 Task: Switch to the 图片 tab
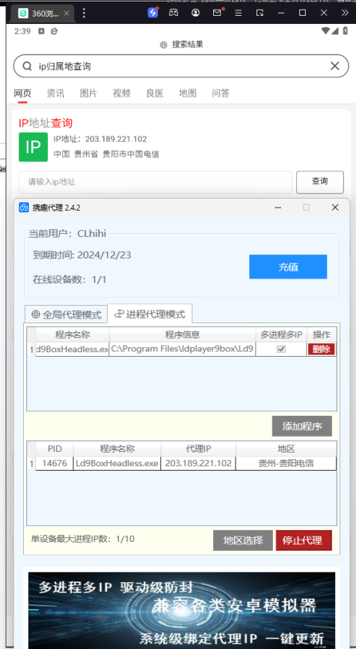[x=88, y=93]
